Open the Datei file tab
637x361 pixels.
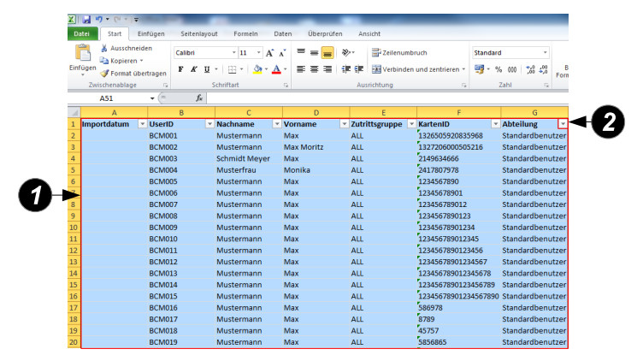tap(82, 33)
